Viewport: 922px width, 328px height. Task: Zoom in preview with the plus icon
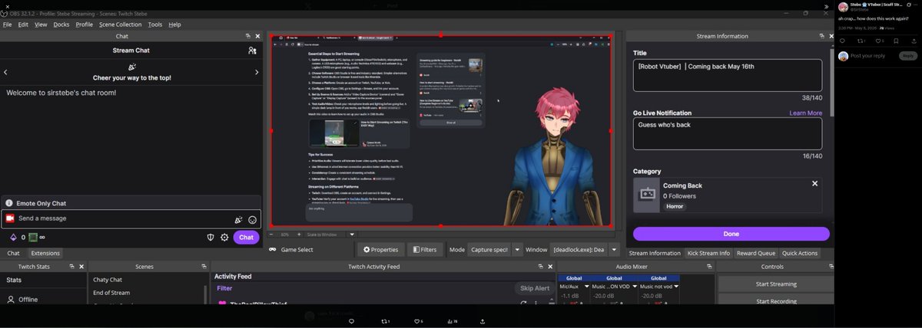tap(300, 234)
